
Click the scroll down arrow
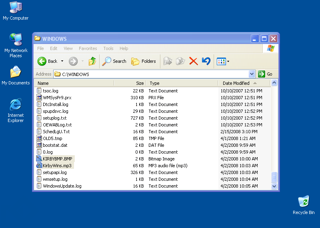[x=274, y=186]
